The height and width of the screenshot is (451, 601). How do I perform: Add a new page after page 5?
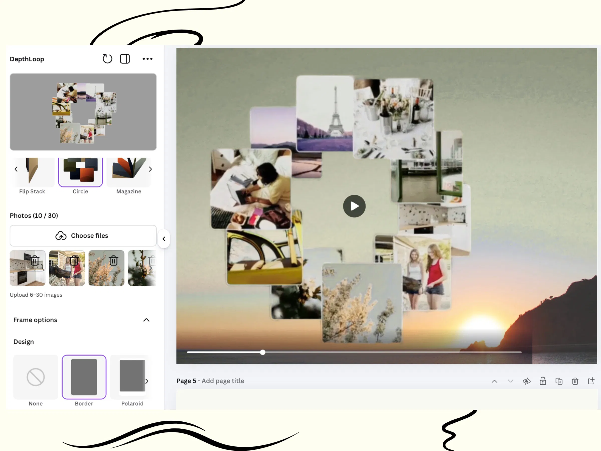(x=591, y=381)
